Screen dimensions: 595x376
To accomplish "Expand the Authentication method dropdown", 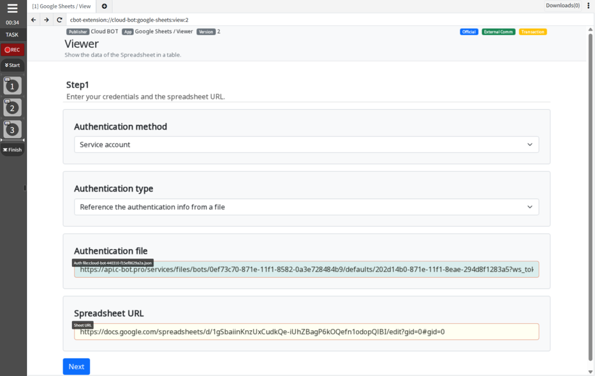I will coord(307,145).
